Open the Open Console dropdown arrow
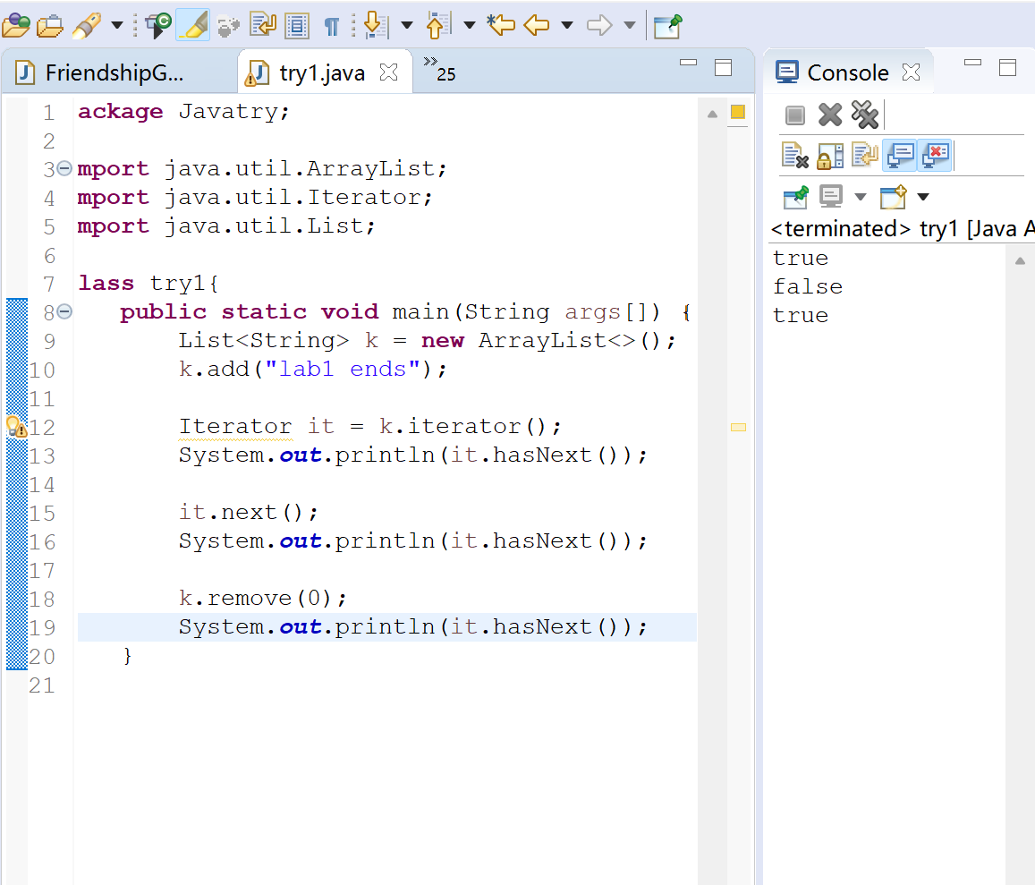The height and width of the screenshot is (885, 1035). click(x=923, y=196)
